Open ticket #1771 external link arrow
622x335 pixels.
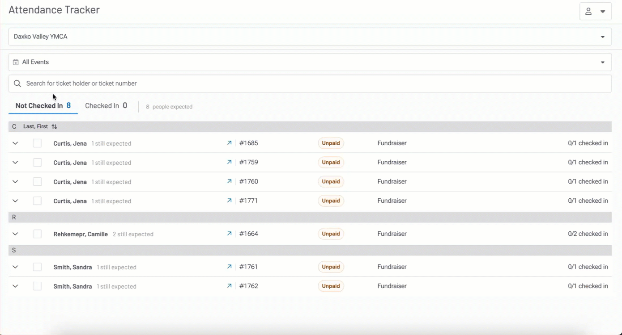tap(229, 201)
